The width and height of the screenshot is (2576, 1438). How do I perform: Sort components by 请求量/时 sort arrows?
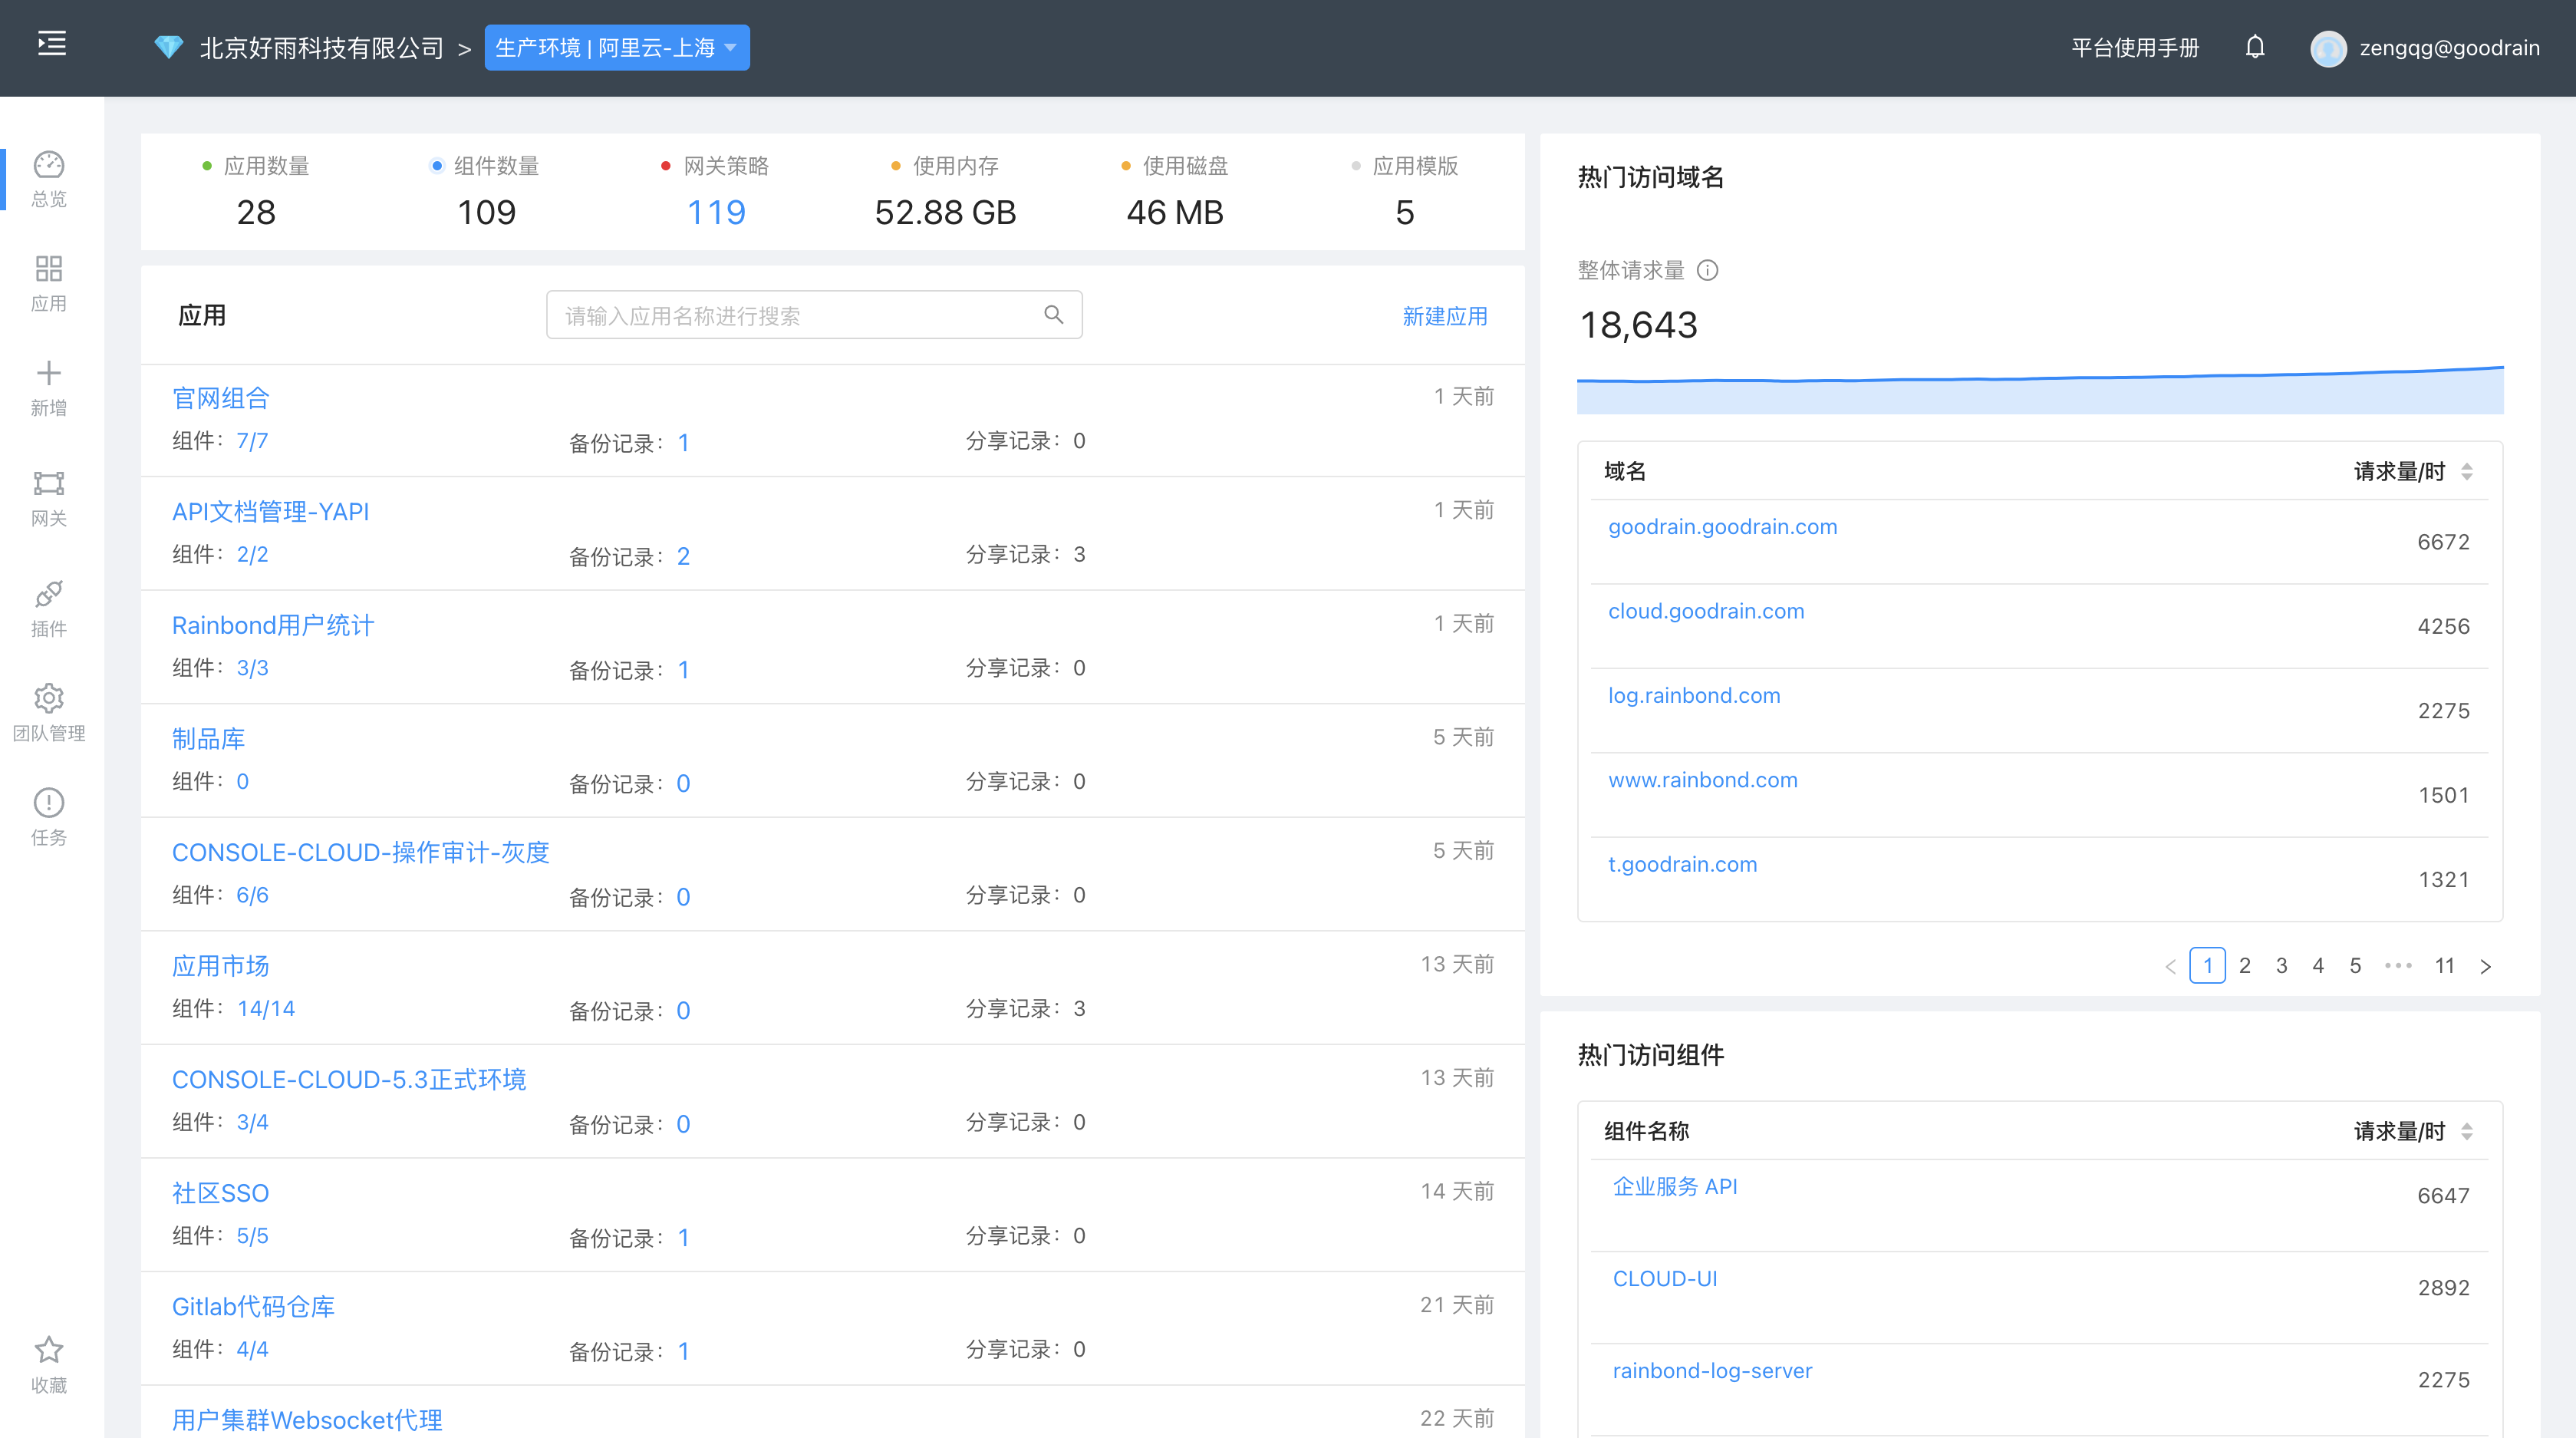click(2467, 1131)
